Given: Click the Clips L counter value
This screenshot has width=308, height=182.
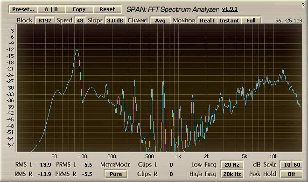Looking at the screenshot, I should click(171, 165).
